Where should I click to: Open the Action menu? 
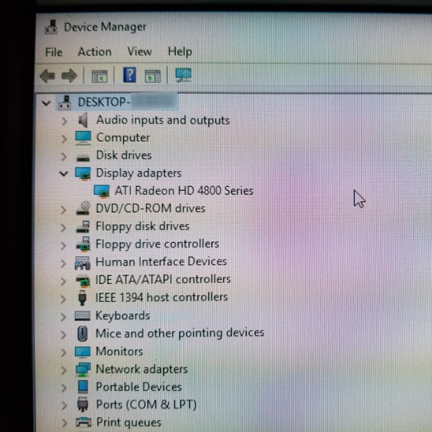click(x=94, y=52)
